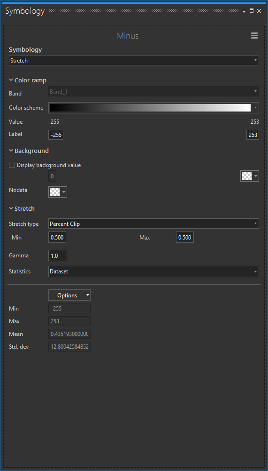
Task: Open the Color scheme ramp dropdown
Action: (154, 108)
